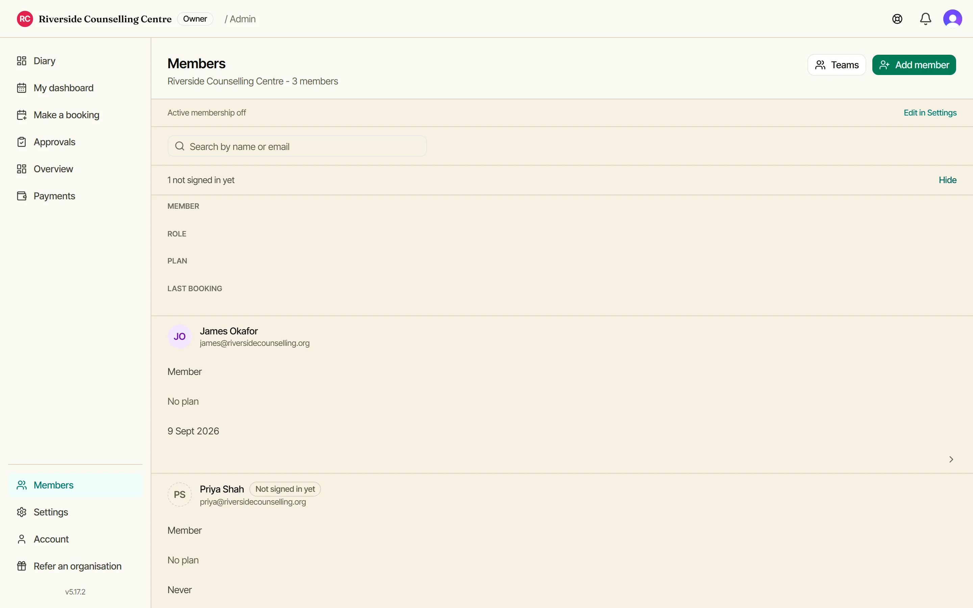Click the PS avatar of Priya Shah
The image size is (973, 608).
(179, 495)
